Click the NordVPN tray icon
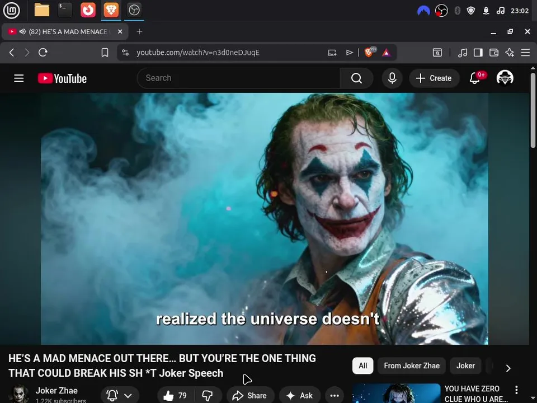 423,11
